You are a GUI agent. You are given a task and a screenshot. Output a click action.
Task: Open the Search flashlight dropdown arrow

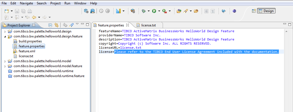[191, 11]
